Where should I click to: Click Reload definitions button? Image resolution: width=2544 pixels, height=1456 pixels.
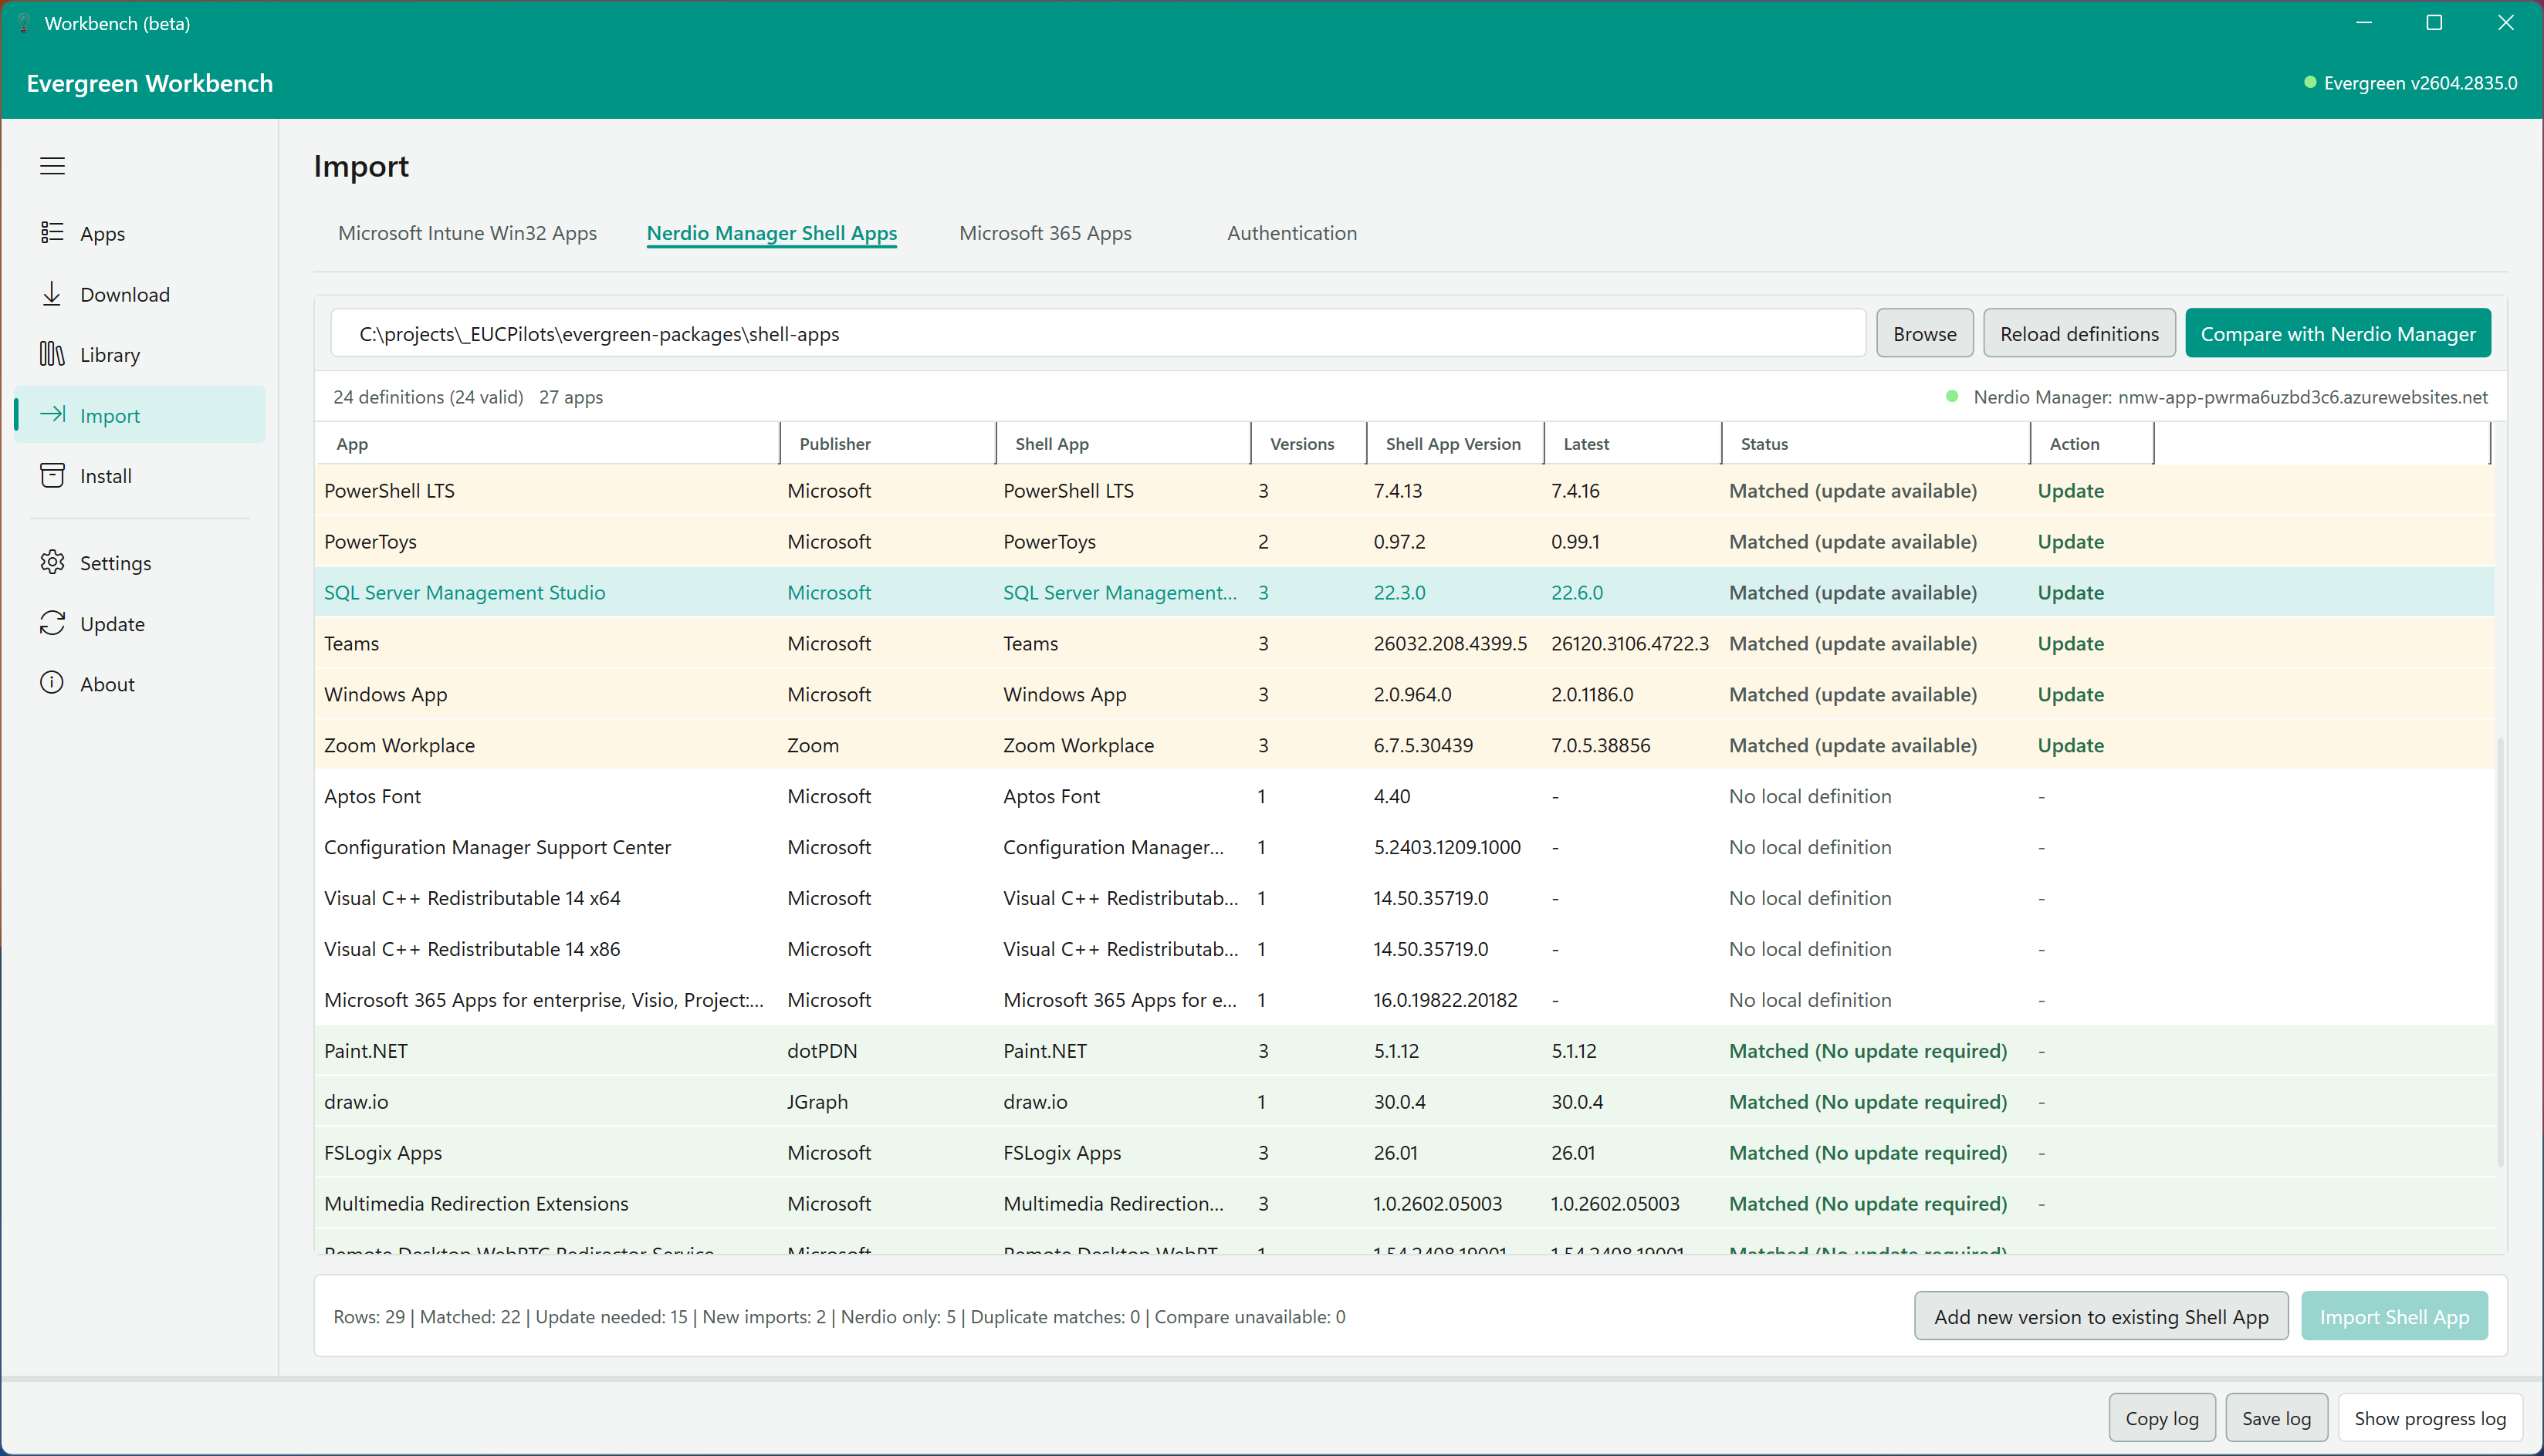click(x=2079, y=333)
